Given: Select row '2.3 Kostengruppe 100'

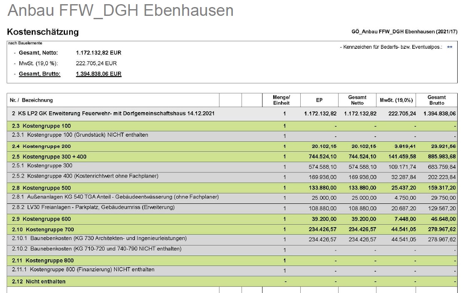Looking at the screenshot, I should [x=232, y=126].
